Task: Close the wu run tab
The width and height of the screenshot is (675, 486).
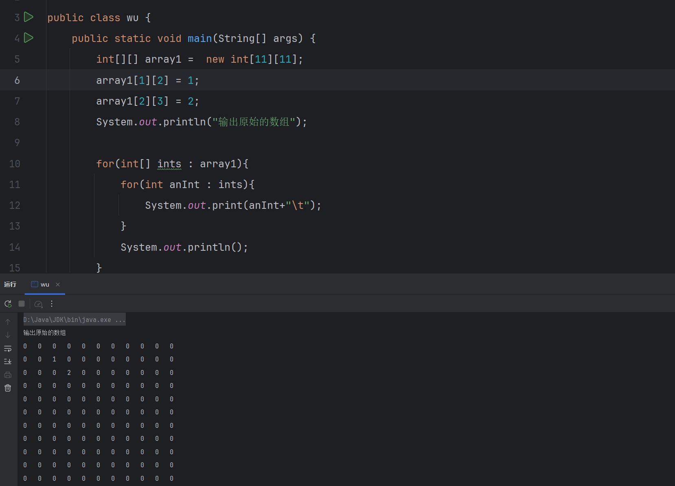Action: pyautogui.click(x=58, y=285)
